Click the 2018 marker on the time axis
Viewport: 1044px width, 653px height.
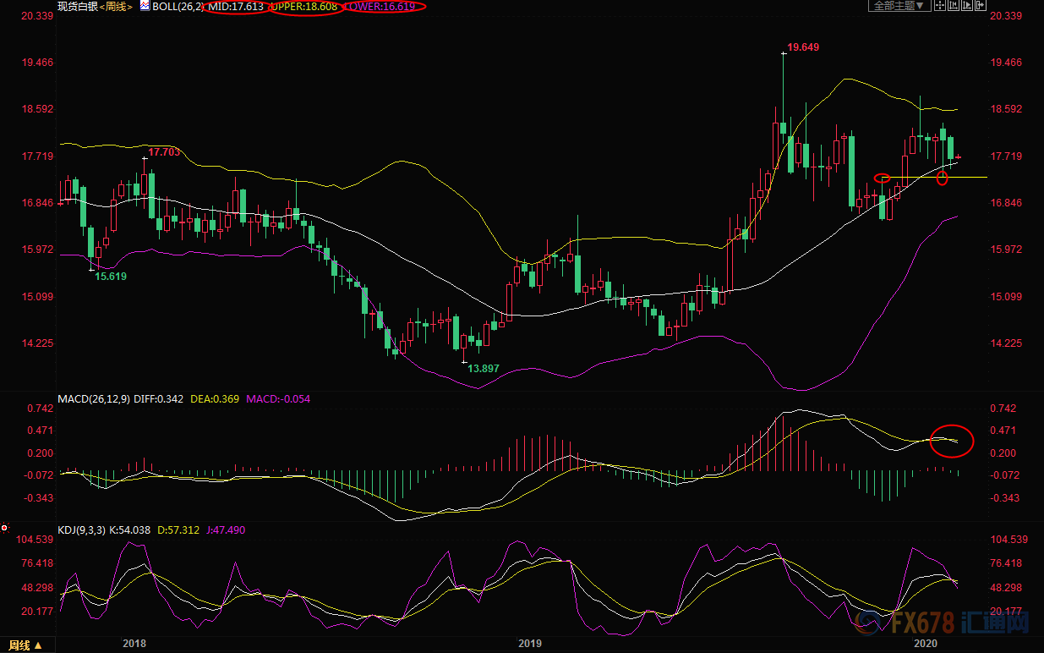134,644
